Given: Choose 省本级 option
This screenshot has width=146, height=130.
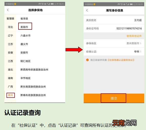Looking at the screenshot, I should coord(24,19).
